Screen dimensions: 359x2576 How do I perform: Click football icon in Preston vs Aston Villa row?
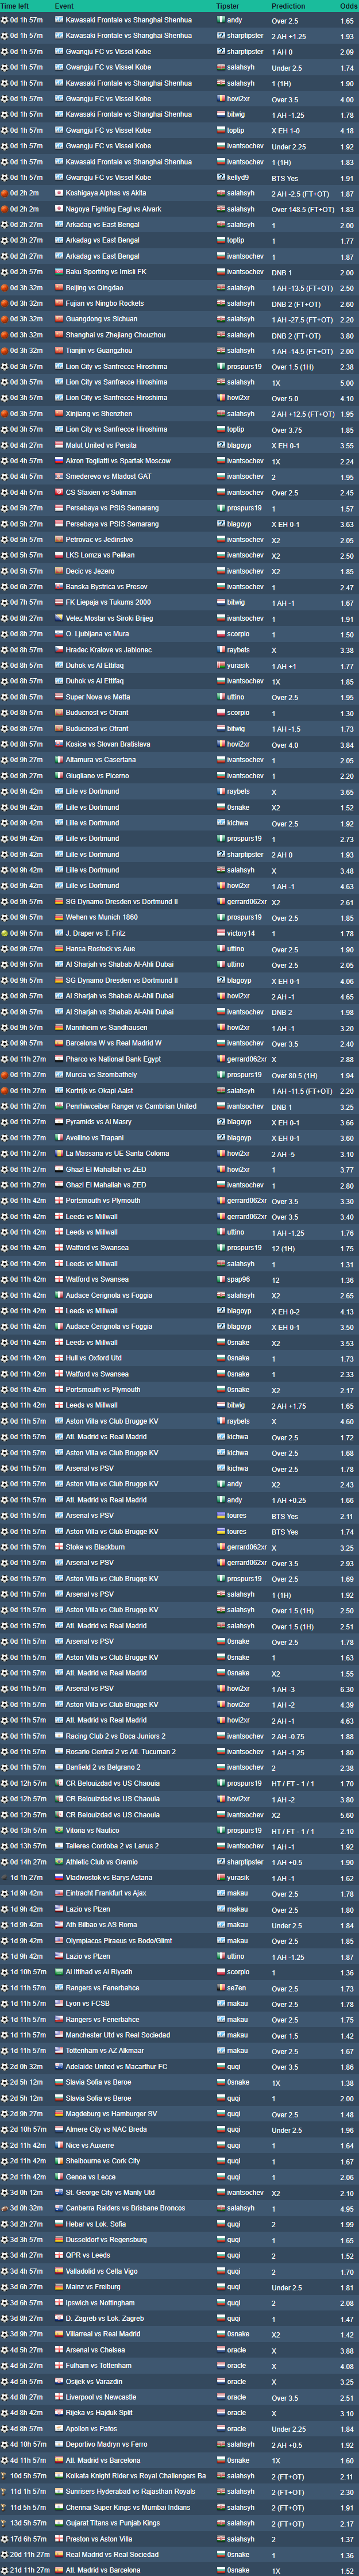point(4,2539)
